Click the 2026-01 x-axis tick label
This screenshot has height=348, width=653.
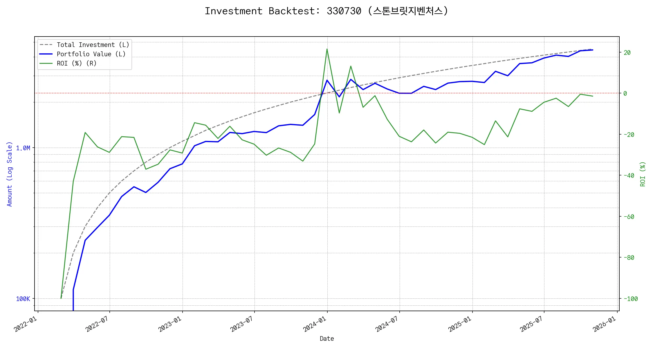point(605,324)
